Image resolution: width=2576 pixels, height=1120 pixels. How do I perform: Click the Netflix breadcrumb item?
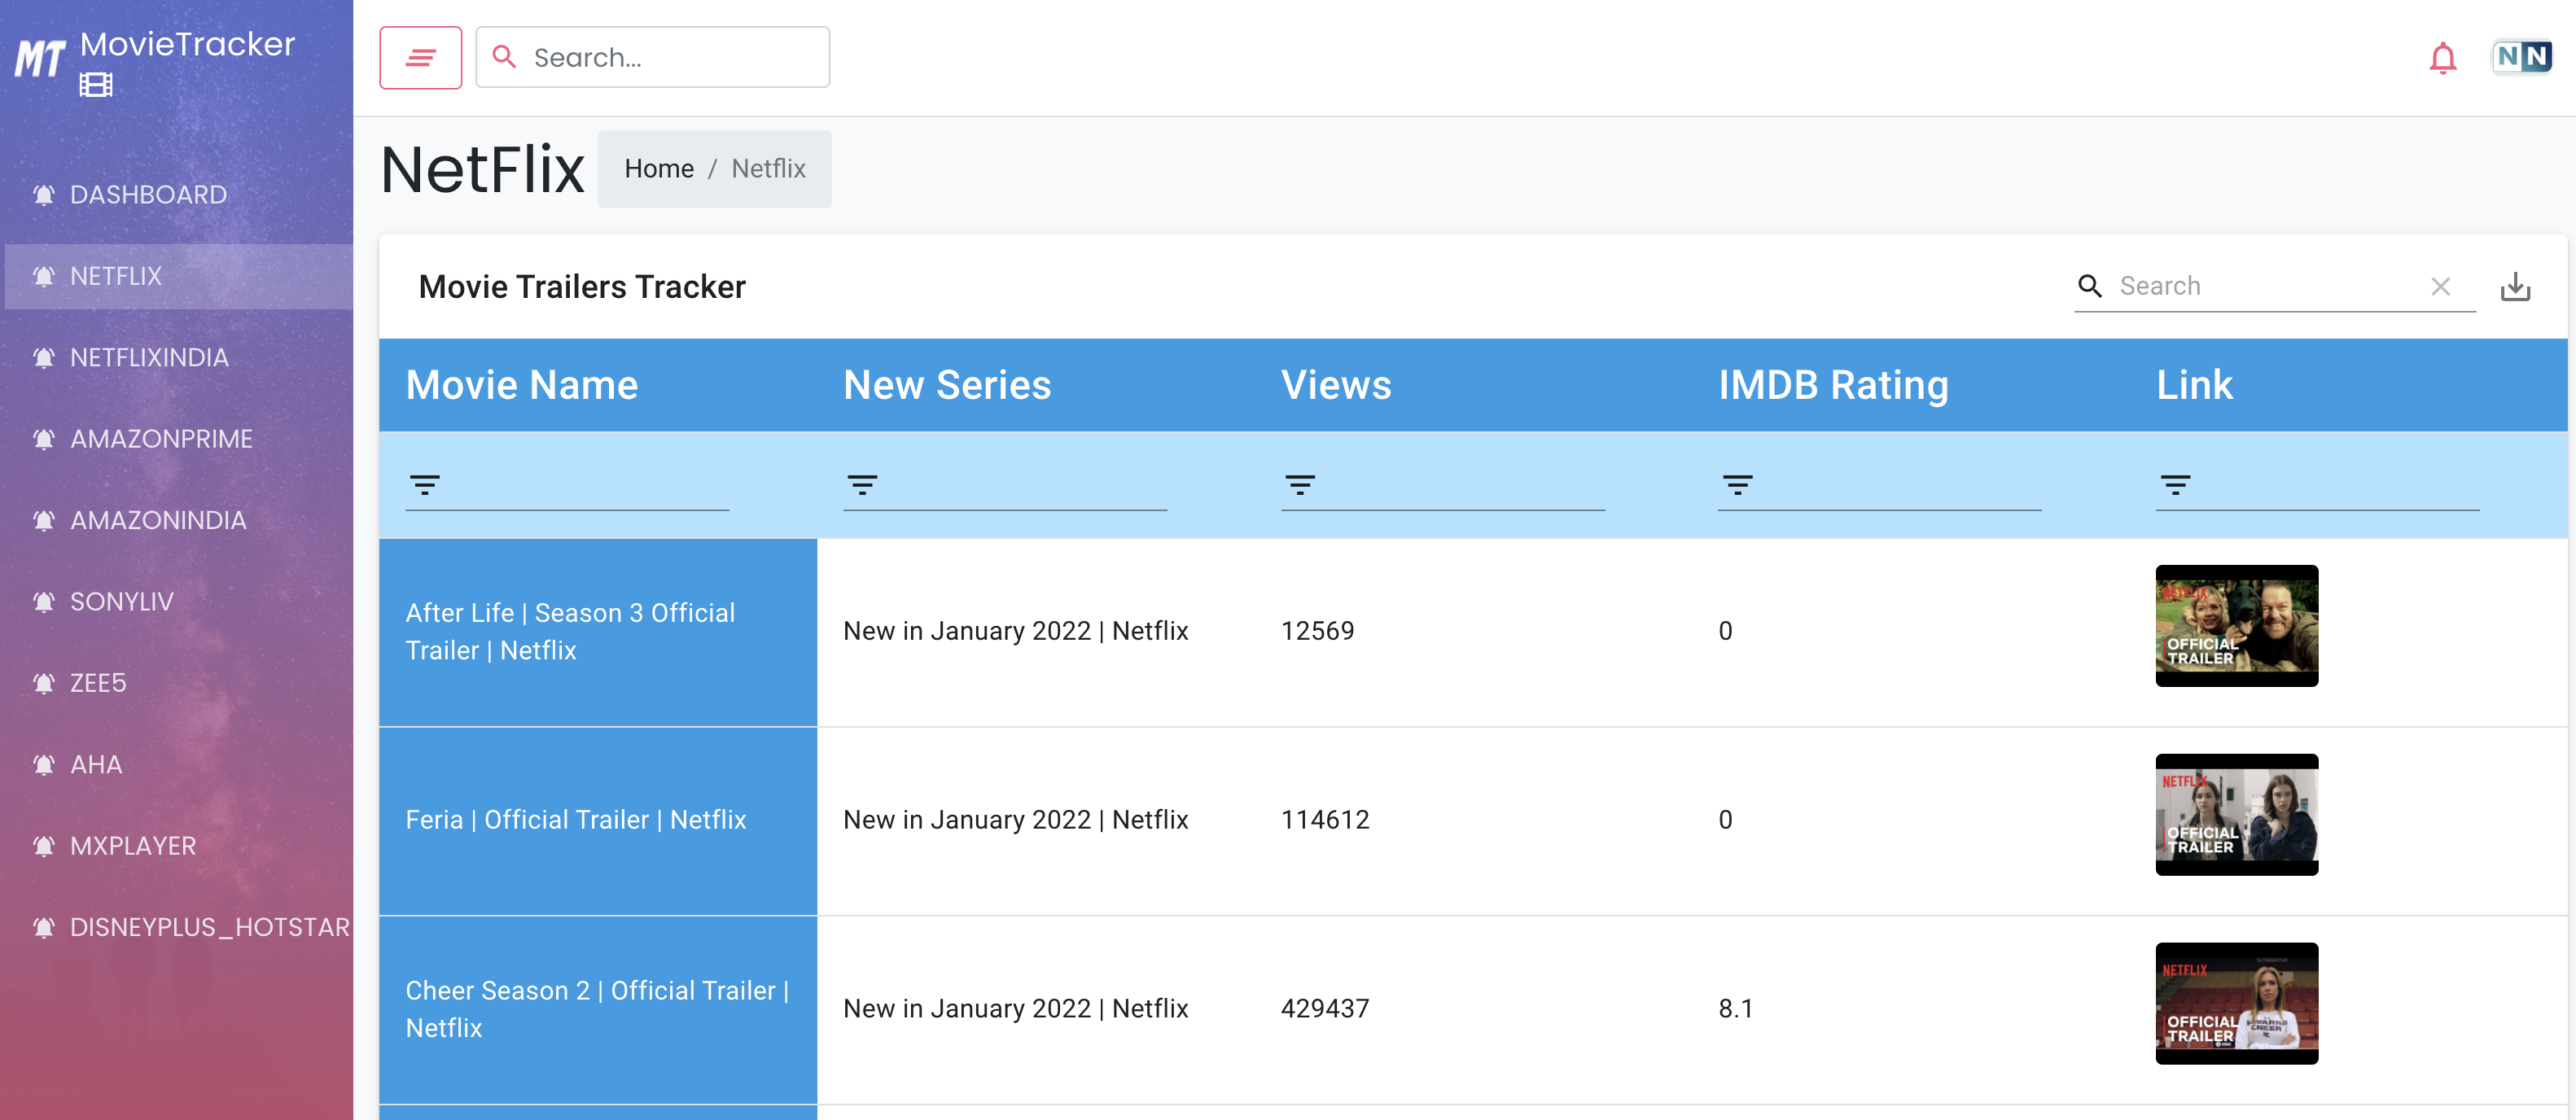(768, 169)
